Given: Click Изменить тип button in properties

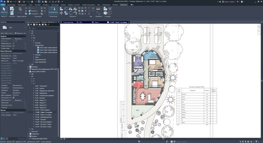Looking at the screenshot, I should [20, 33].
